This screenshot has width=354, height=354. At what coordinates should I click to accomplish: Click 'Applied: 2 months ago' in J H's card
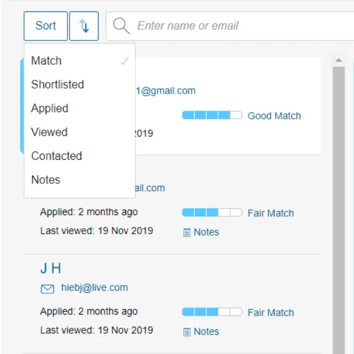click(89, 311)
